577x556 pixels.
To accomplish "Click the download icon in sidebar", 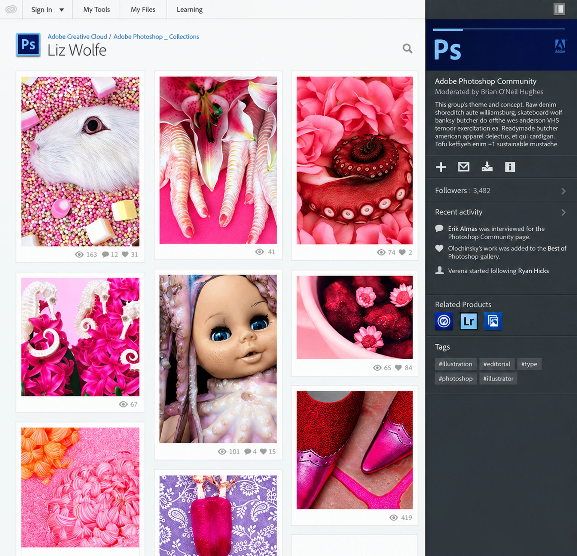I will point(487,167).
